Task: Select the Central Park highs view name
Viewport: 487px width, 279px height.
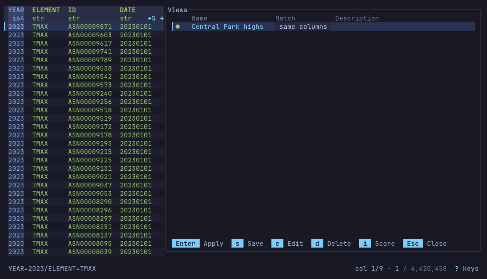Action: pos(228,27)
